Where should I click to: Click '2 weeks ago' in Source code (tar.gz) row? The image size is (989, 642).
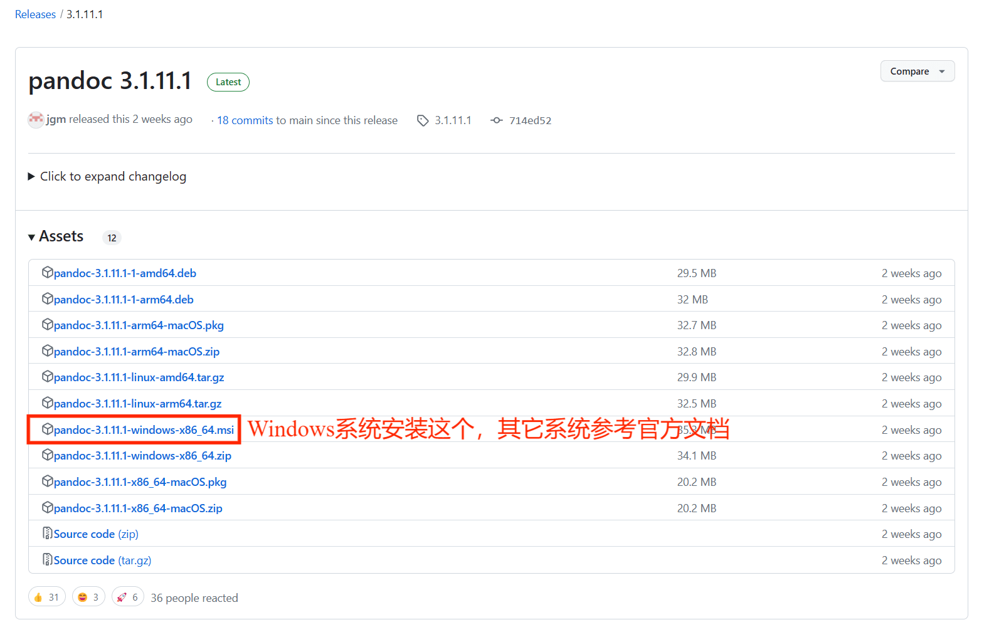pyautogui.click(x=911, y=560)
